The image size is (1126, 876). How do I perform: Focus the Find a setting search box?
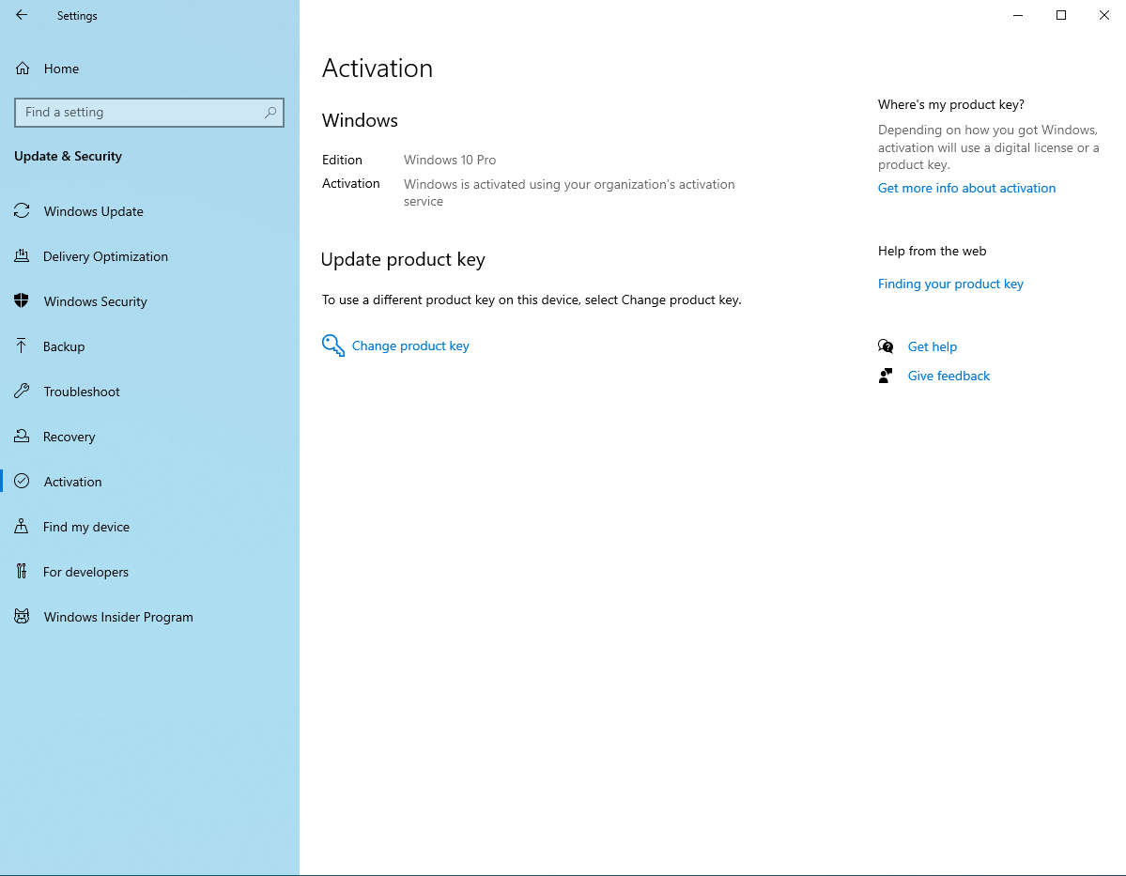(x=149, y=113)
